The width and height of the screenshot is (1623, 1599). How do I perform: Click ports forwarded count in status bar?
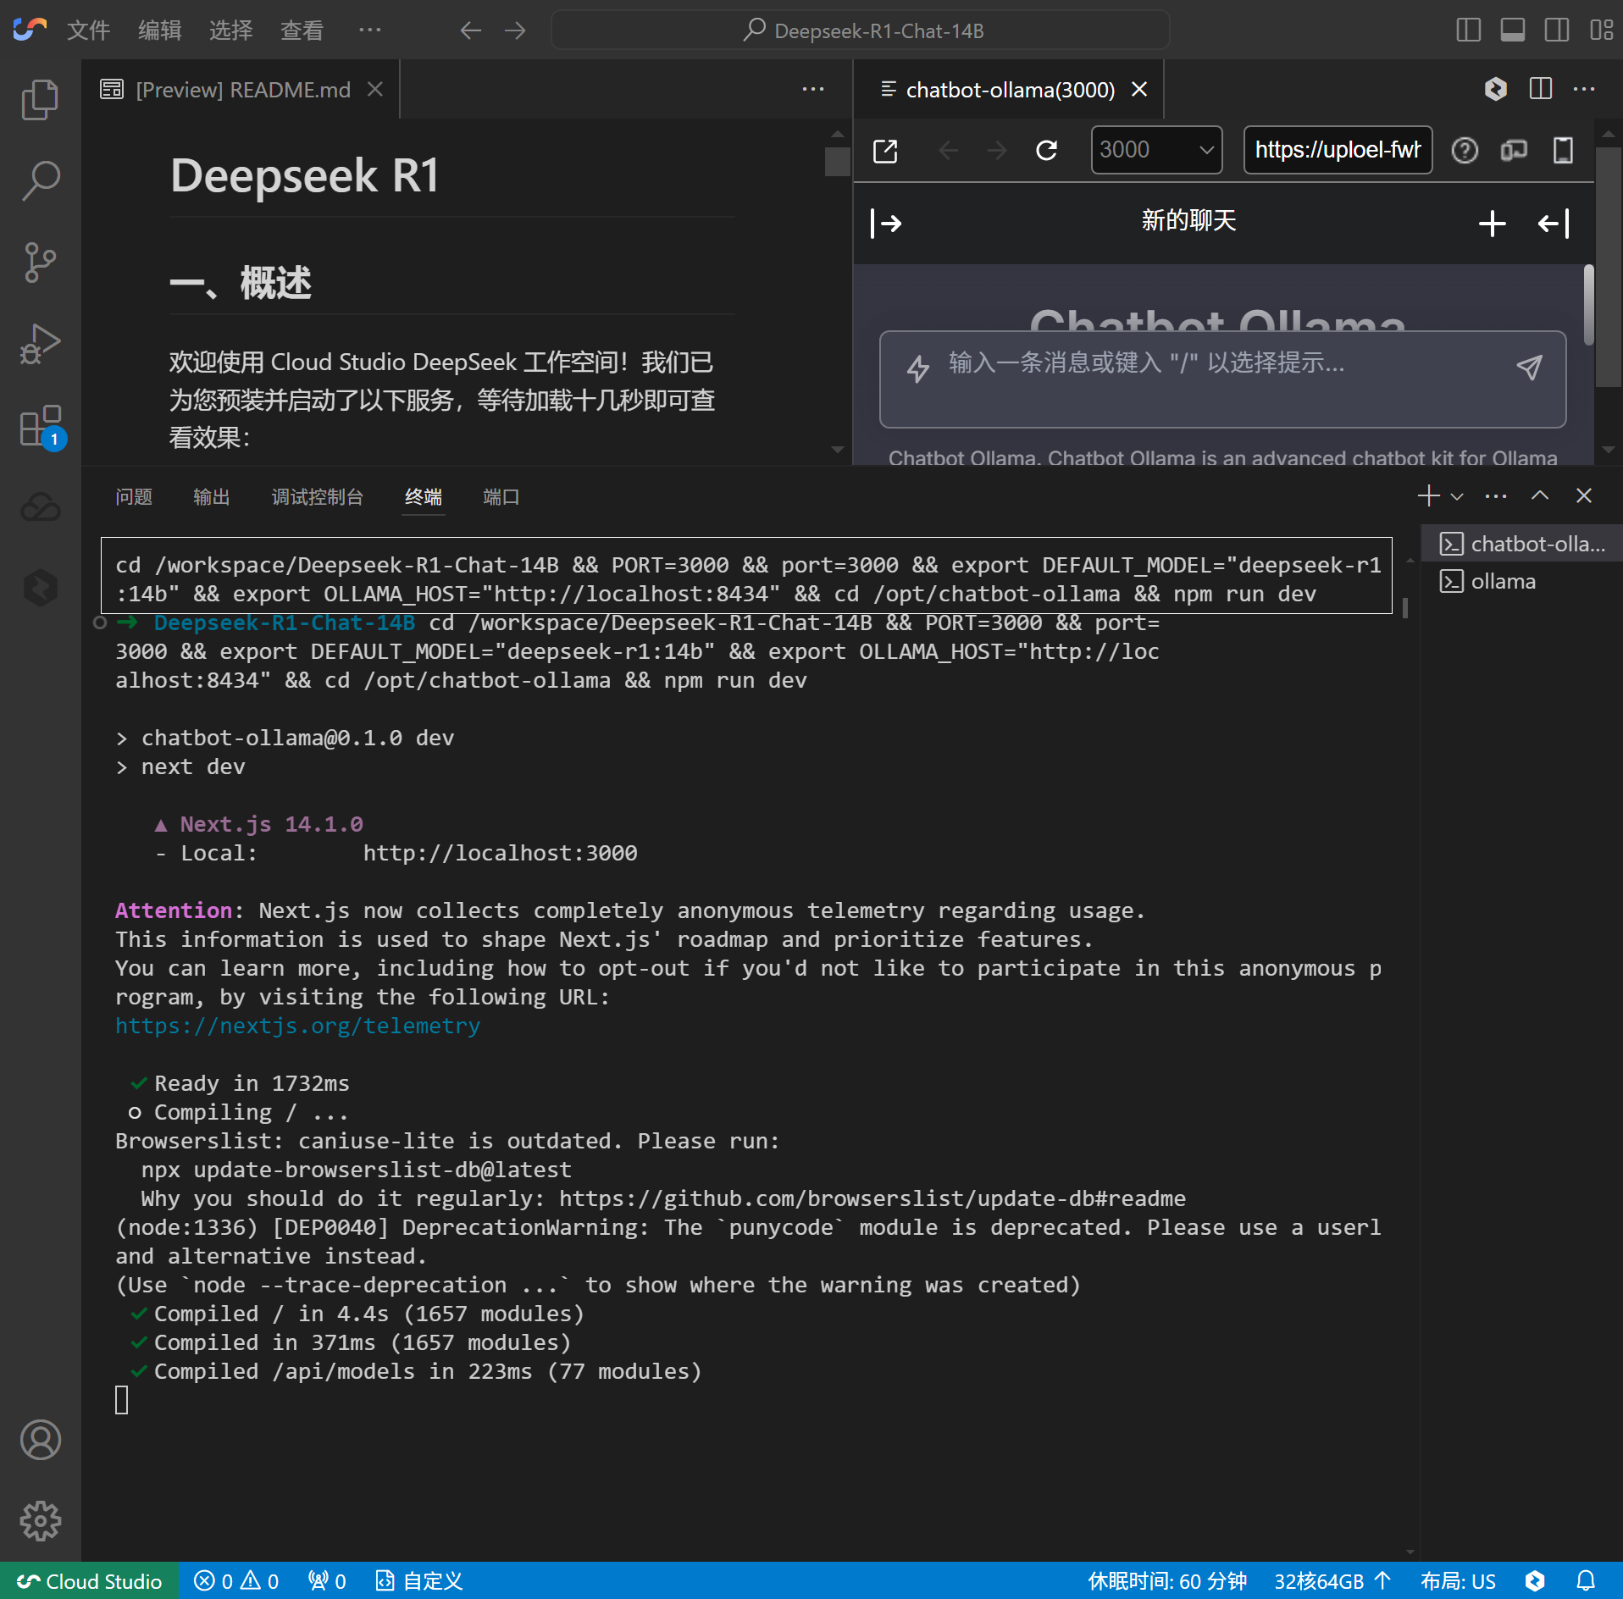(327, 1581)
